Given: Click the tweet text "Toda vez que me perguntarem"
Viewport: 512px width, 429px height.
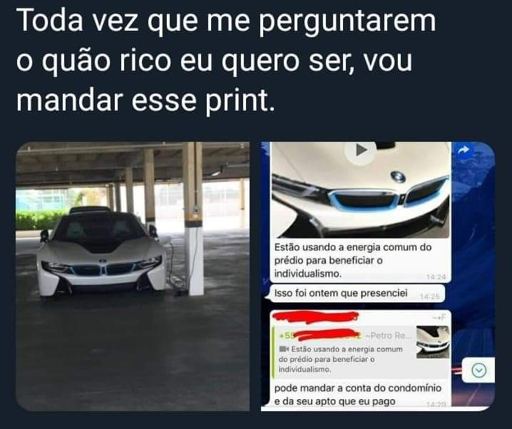Looking at the screenshot, I should 226,20.
